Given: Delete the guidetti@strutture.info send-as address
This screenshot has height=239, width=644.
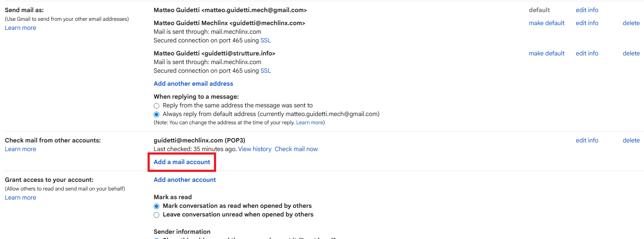Looking at the screenshot, I should tap(631, 53).
